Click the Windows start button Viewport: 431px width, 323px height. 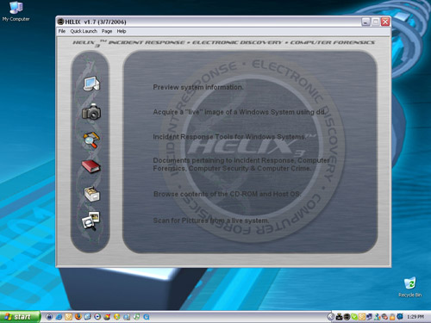pos(20,317)
